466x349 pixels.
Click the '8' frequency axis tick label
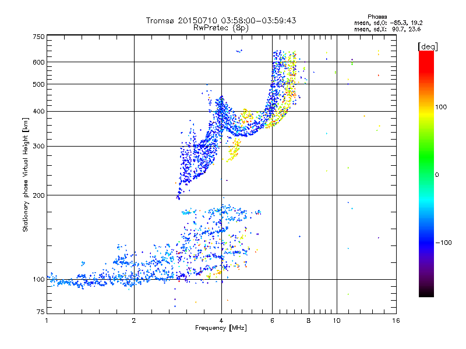(309, 320)
